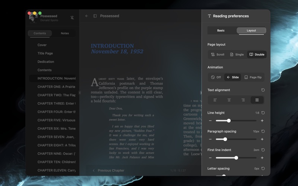
Task: Decrease paragraph spacing with minus
Action: tap(210, 139)
